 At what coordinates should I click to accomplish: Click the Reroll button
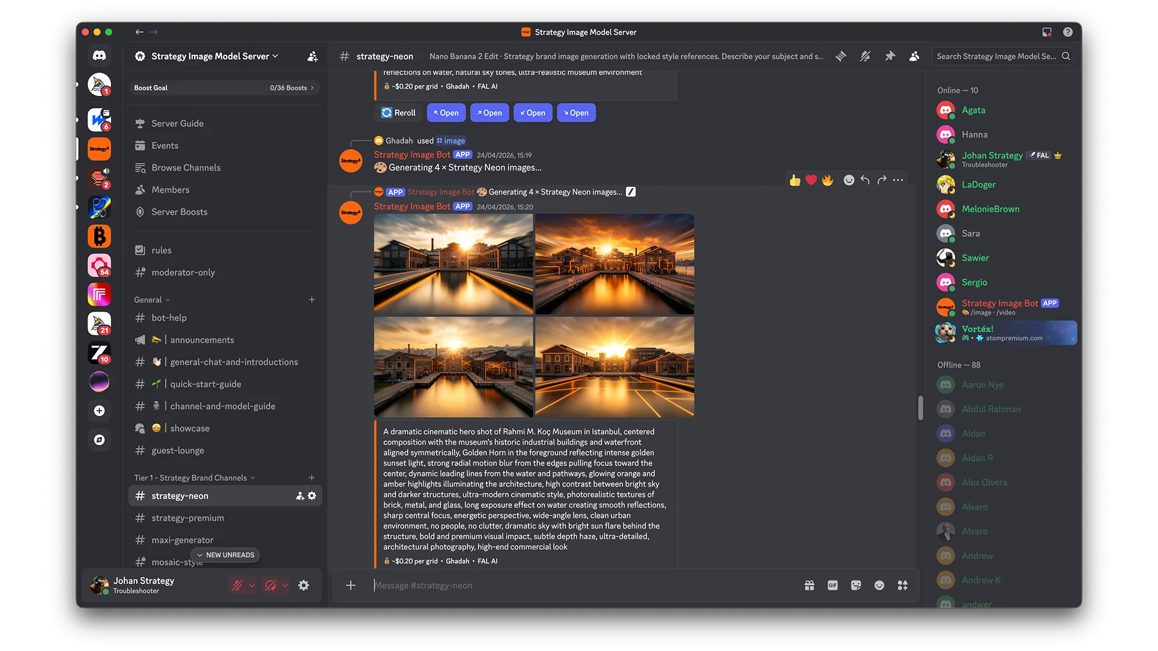click(x=399, y=113)
